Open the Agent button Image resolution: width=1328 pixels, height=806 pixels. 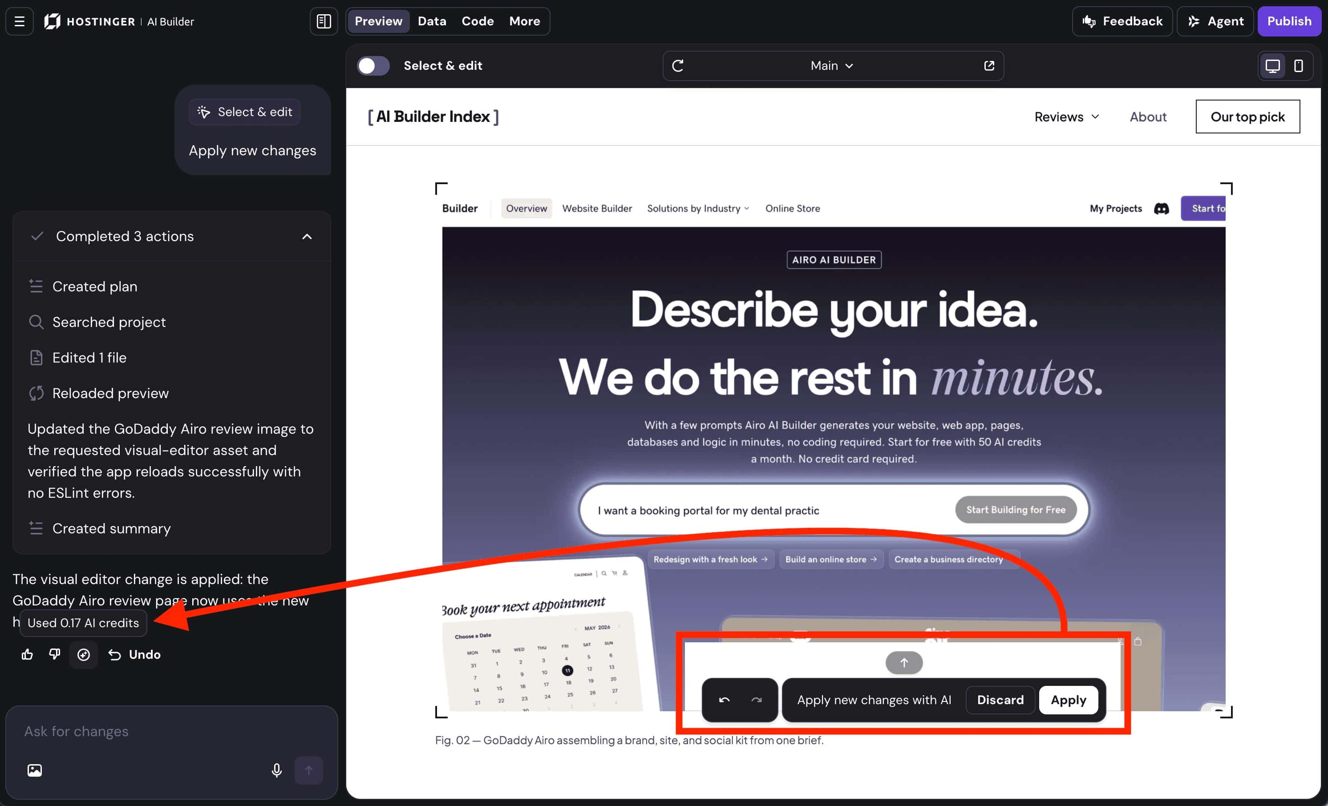1215,21
